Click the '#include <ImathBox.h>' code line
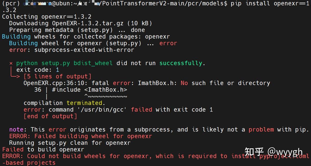The image size is (311, 166). pyautogui.click(x=89, y=90)
